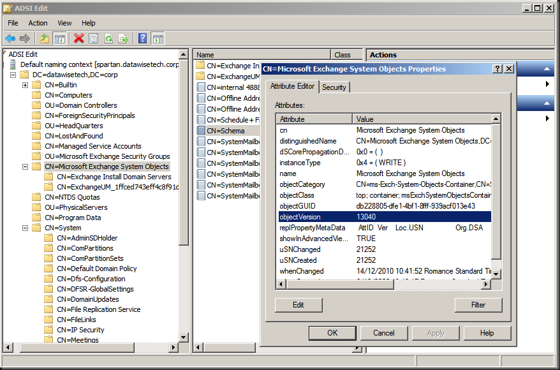Image resolution: width=560 pixels, height=370 pixels.
Task: Collapse the DC=datawisetech,DC=corp tree node
Action: point(13,75)
